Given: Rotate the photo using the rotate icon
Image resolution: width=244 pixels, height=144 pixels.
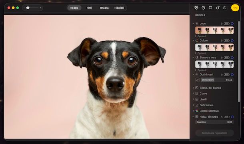Looking at the screenshot, I should (218, 8).
